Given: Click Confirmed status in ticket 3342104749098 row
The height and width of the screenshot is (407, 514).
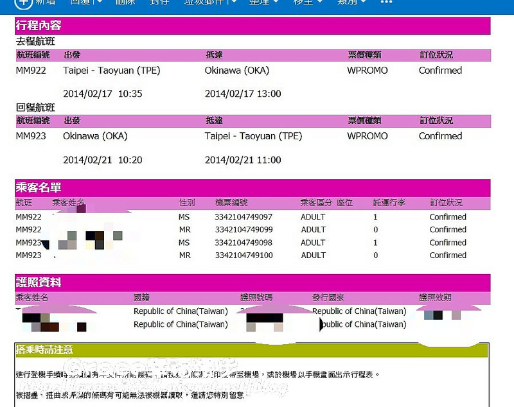Looking at the screenshot, I should click(448, 243).
